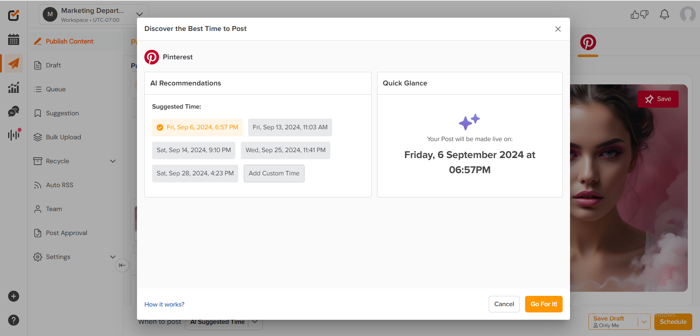This screenshot has height=336, width=700.
Task: Open the Marketing Department workspace dropdown
Action: (139, 15)
